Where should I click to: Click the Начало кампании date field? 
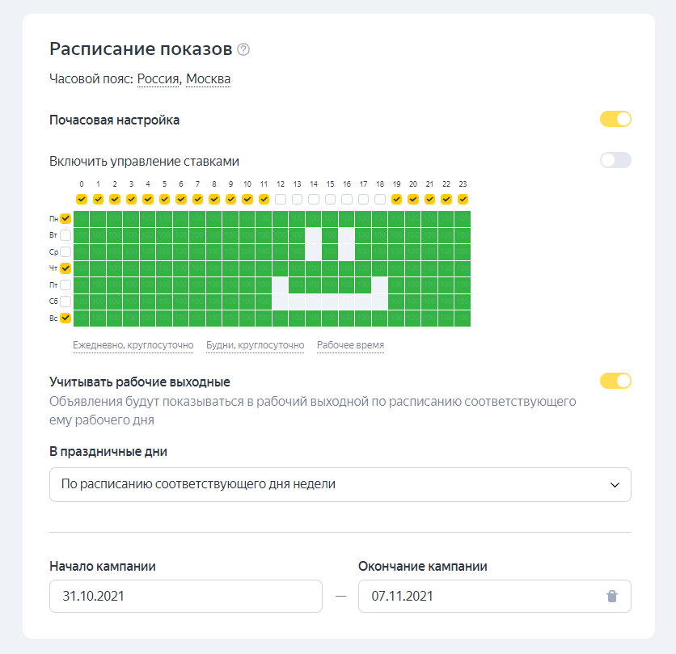coord(186,597)
